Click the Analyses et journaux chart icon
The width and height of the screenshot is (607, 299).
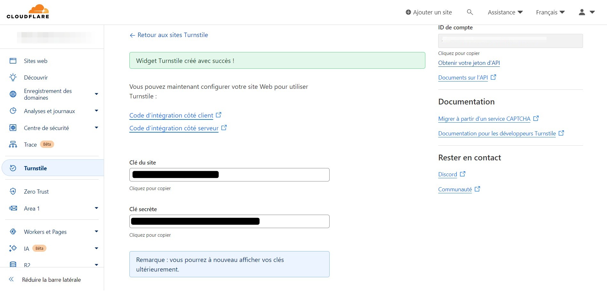(13, 111)
